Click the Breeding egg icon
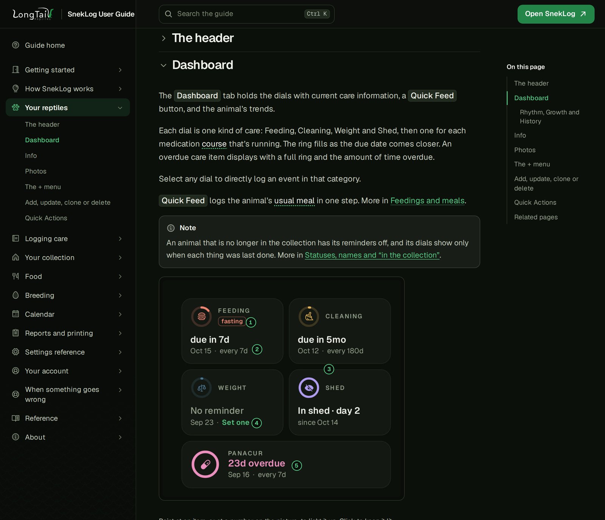This screenshot has height=520, width=605. [16, 295]
